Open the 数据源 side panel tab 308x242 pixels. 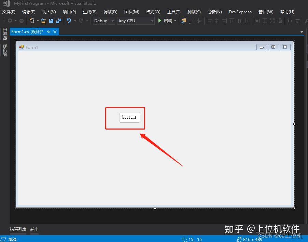point(5,50)
